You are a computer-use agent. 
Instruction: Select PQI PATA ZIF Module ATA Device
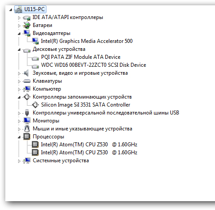click(81, 57)
